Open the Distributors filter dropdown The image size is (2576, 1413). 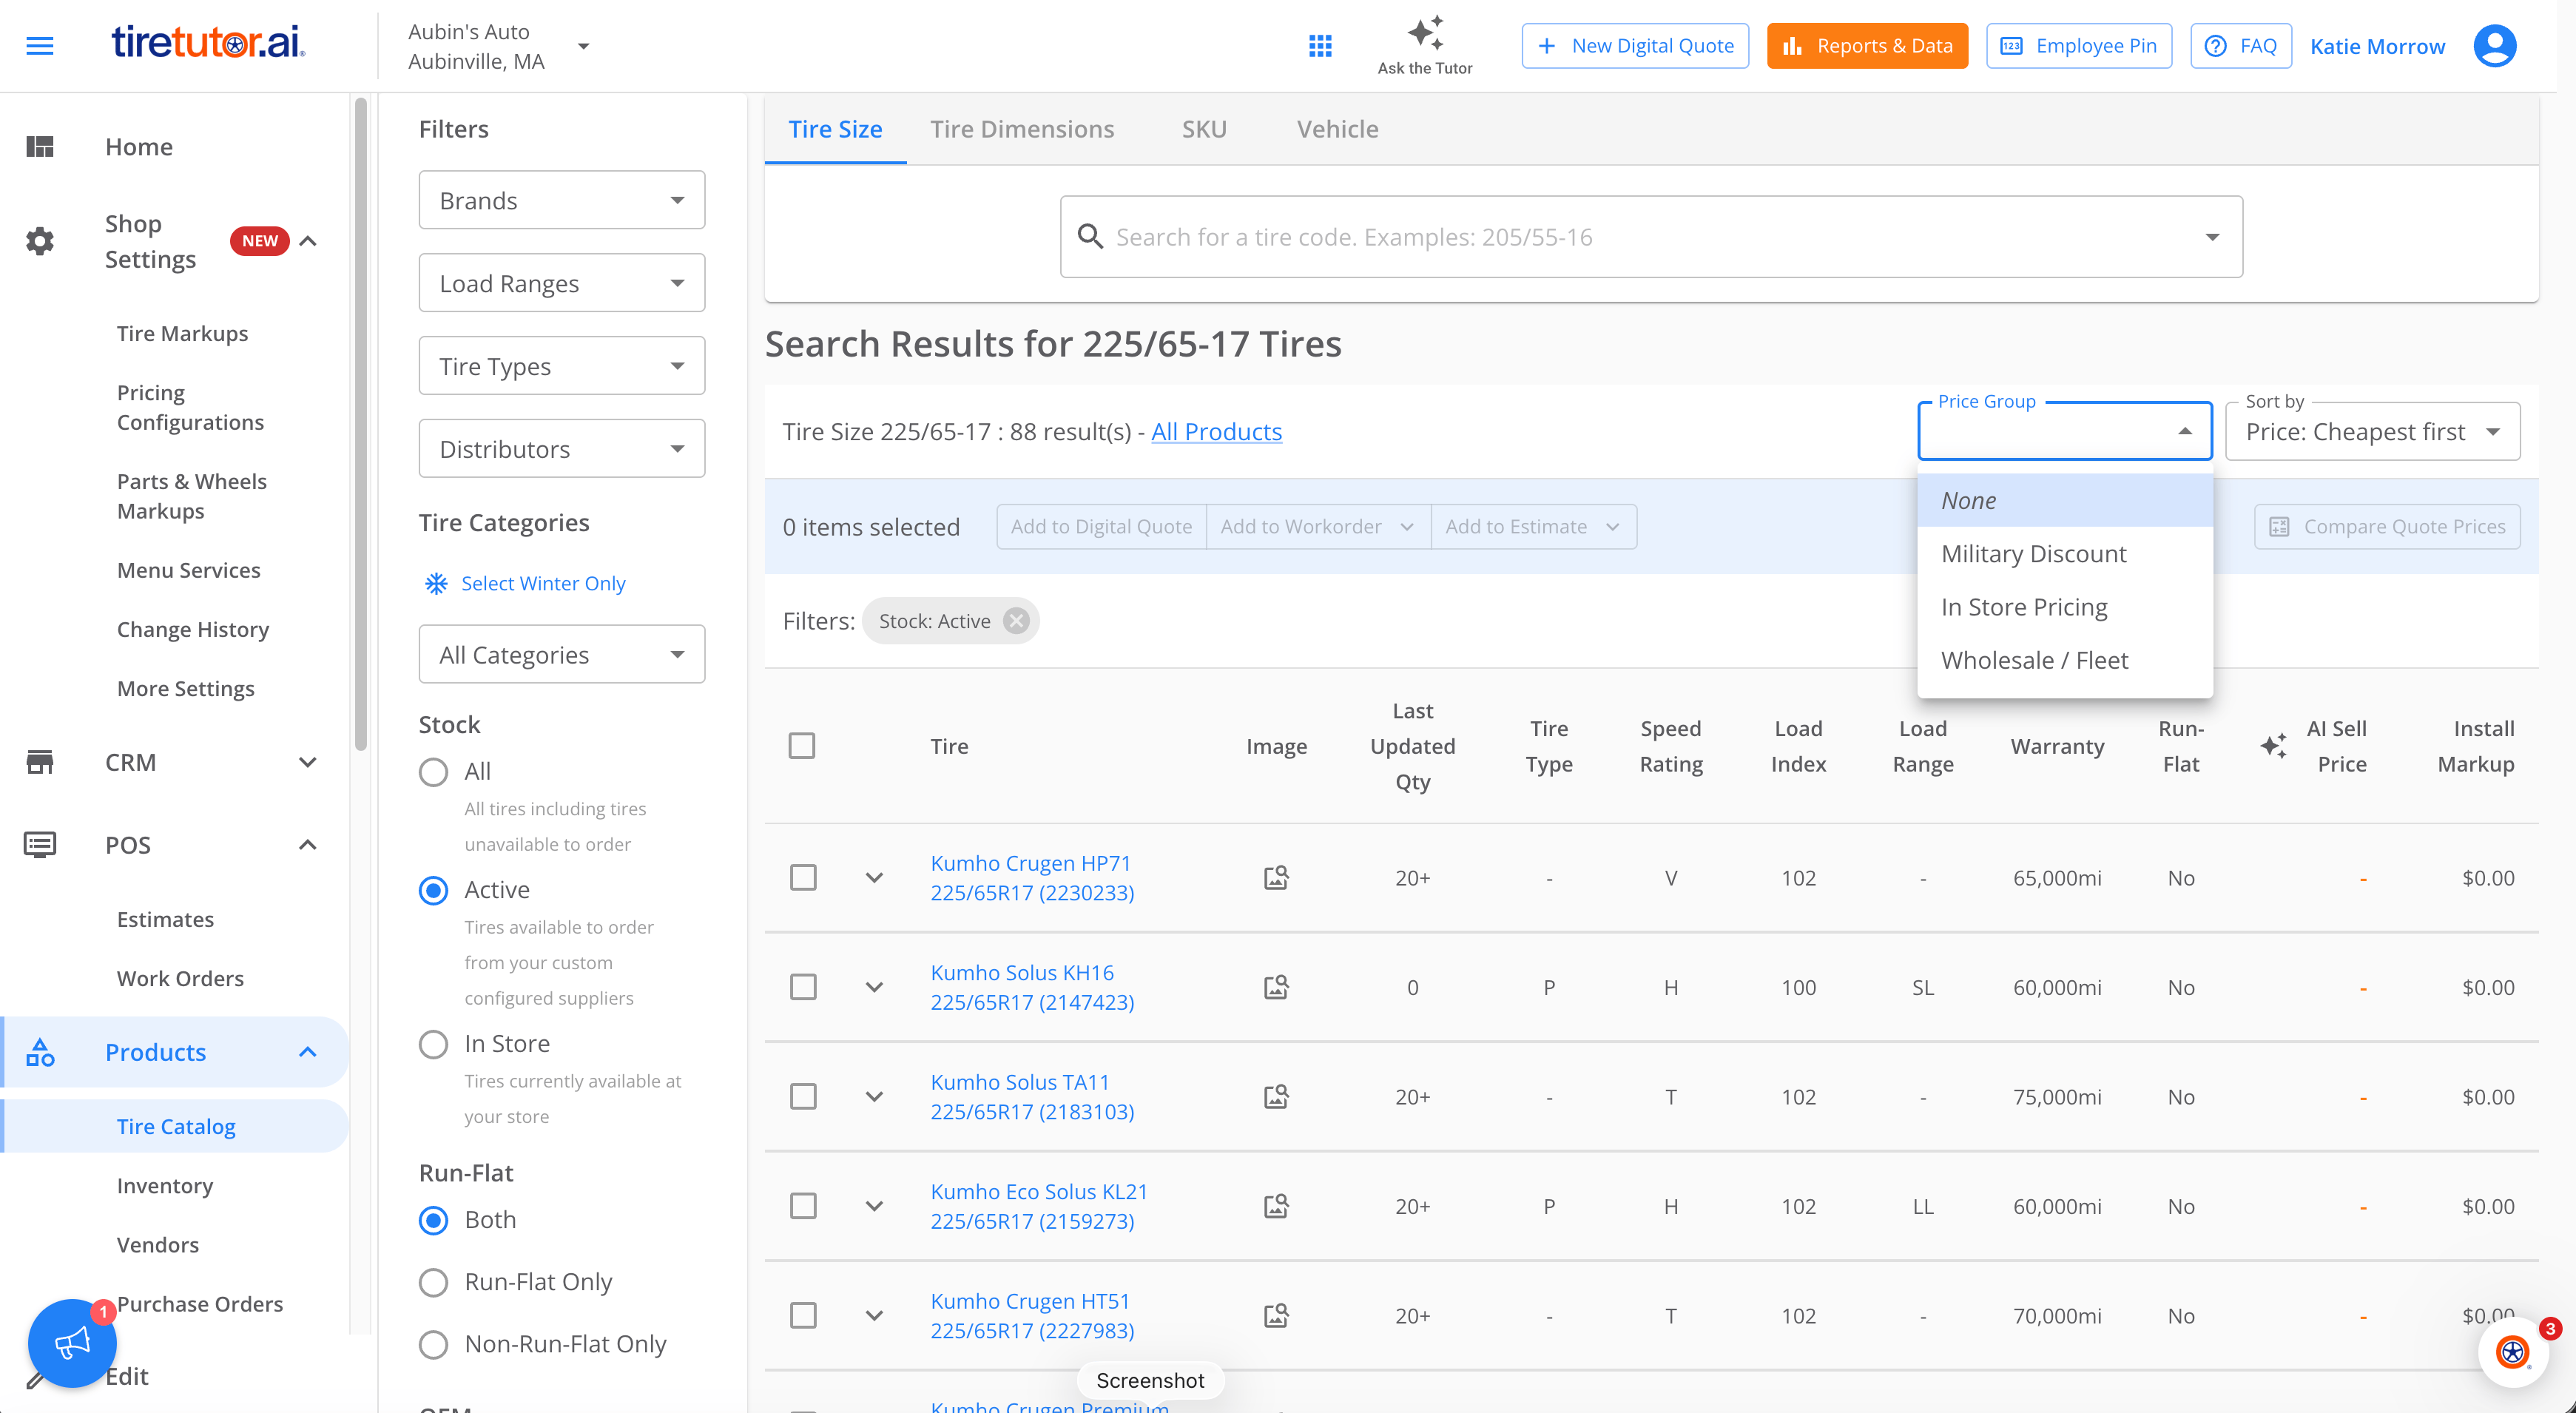[562, 449]
